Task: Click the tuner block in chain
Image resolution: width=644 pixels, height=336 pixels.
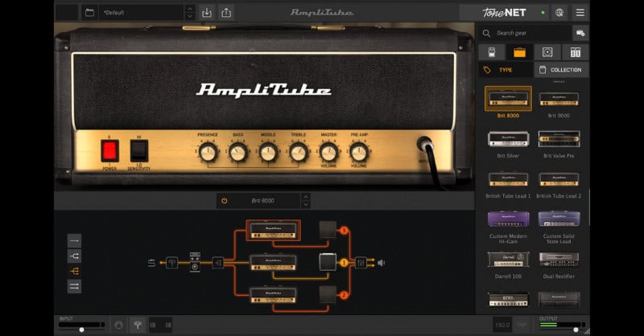Action: pos(171,263)
